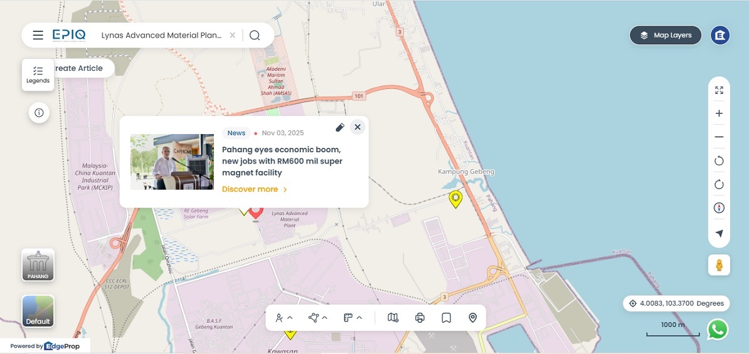
Task: Click the locate-me arrow icon
Action: (719, 233)
